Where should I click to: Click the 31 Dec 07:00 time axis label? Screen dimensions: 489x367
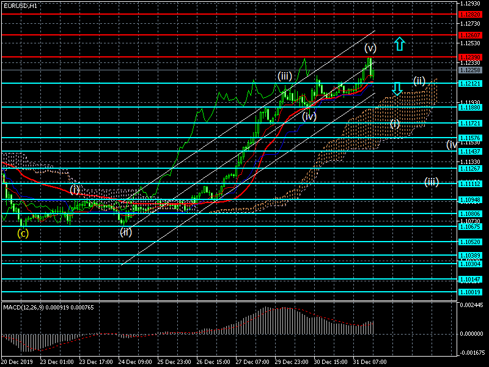coord(370,362)
